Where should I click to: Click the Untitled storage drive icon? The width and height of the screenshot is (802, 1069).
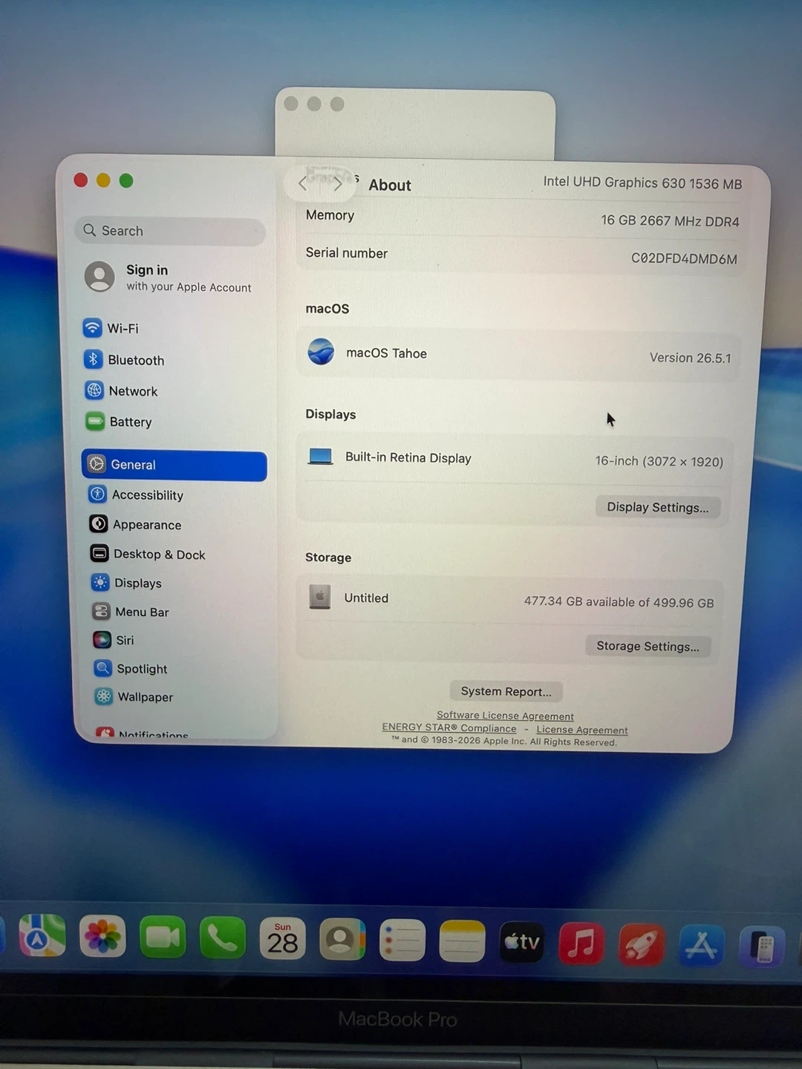[x=320, y=596]
